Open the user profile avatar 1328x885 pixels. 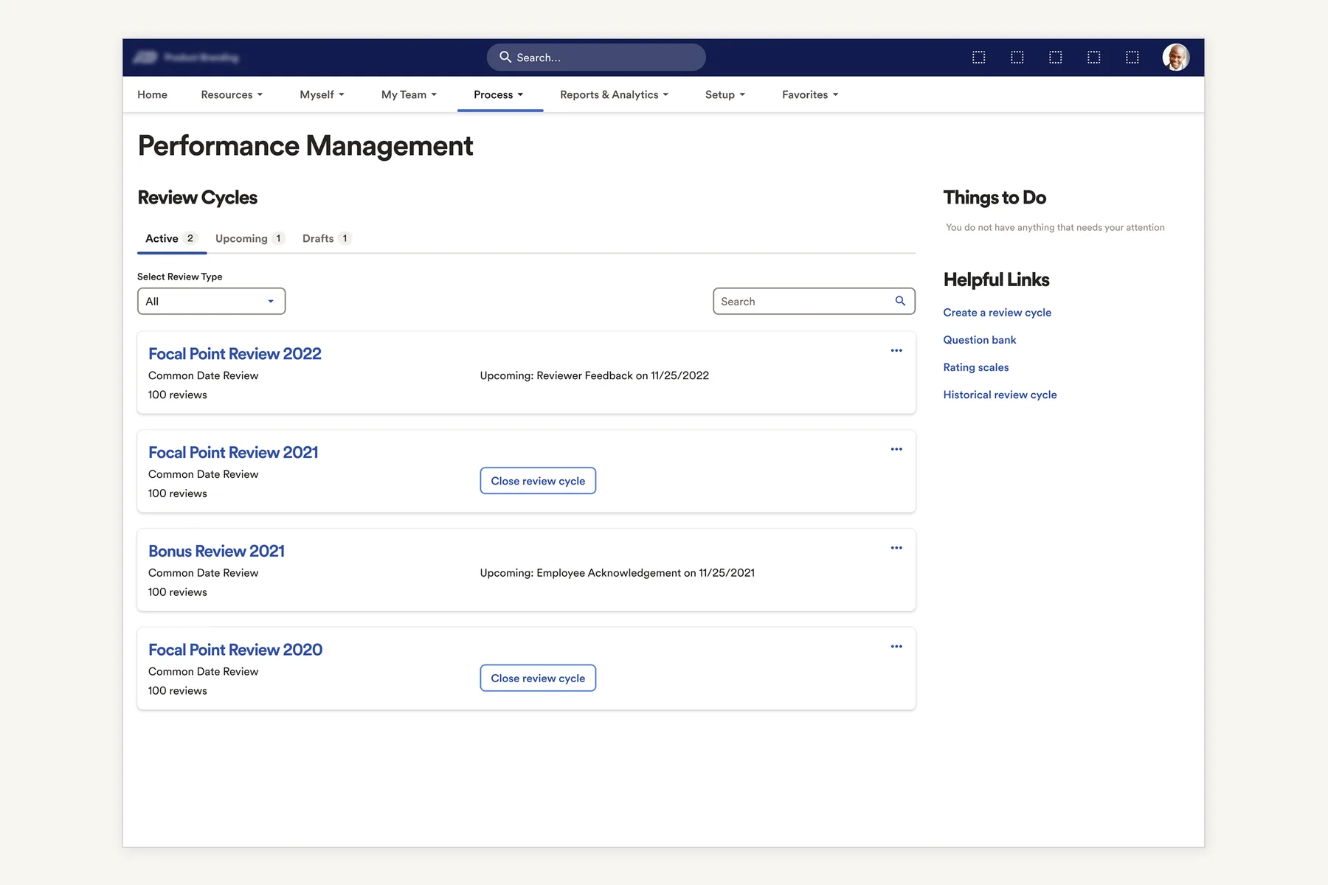tap(1175, 57)
